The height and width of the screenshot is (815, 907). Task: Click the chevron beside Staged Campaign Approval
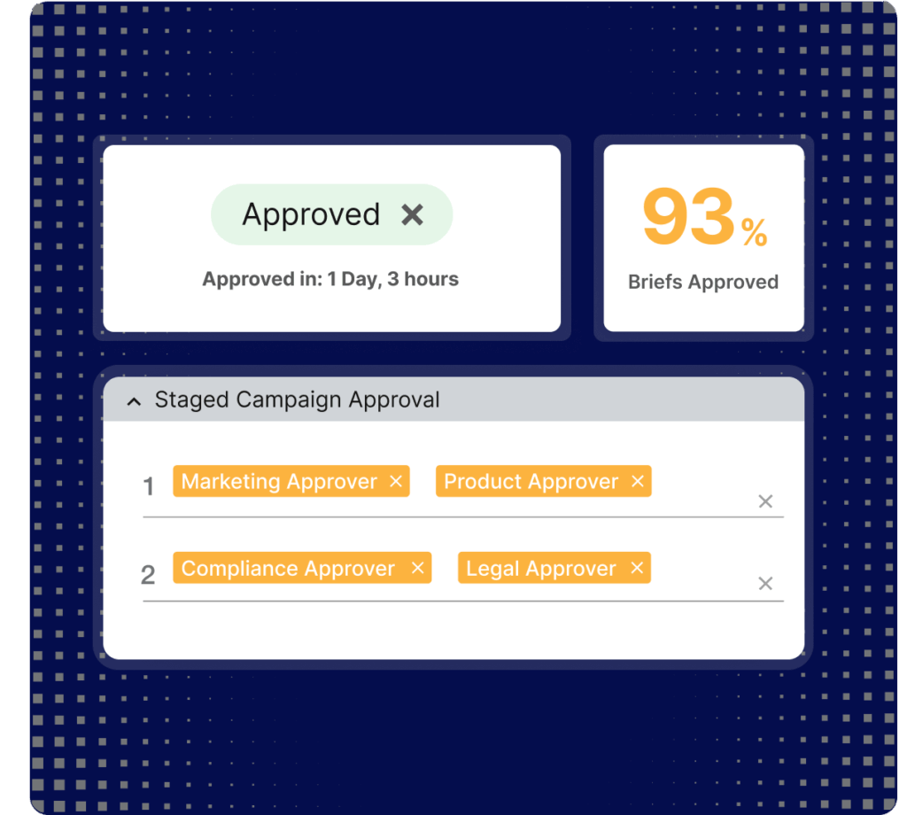[133, 400]
